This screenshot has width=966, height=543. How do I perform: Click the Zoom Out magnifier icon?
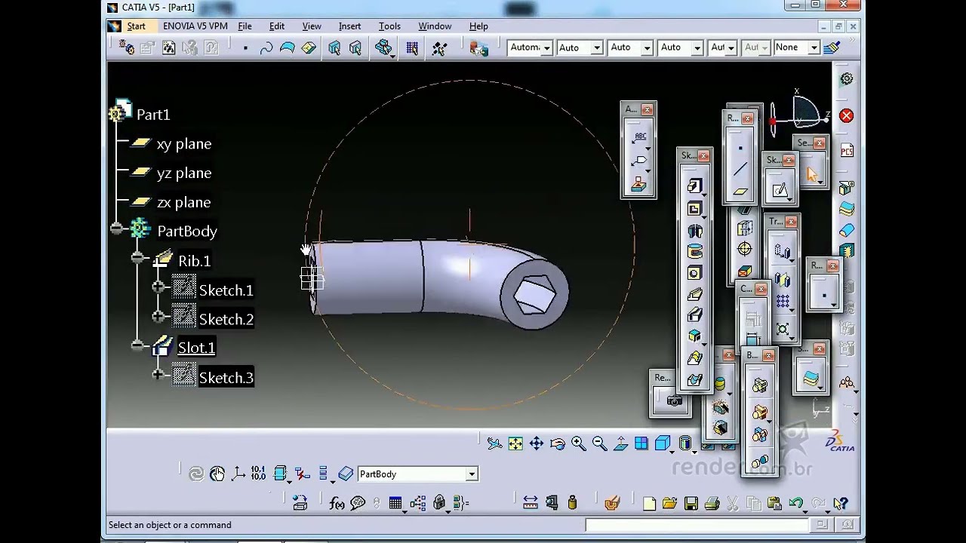[x=600, y=443]
